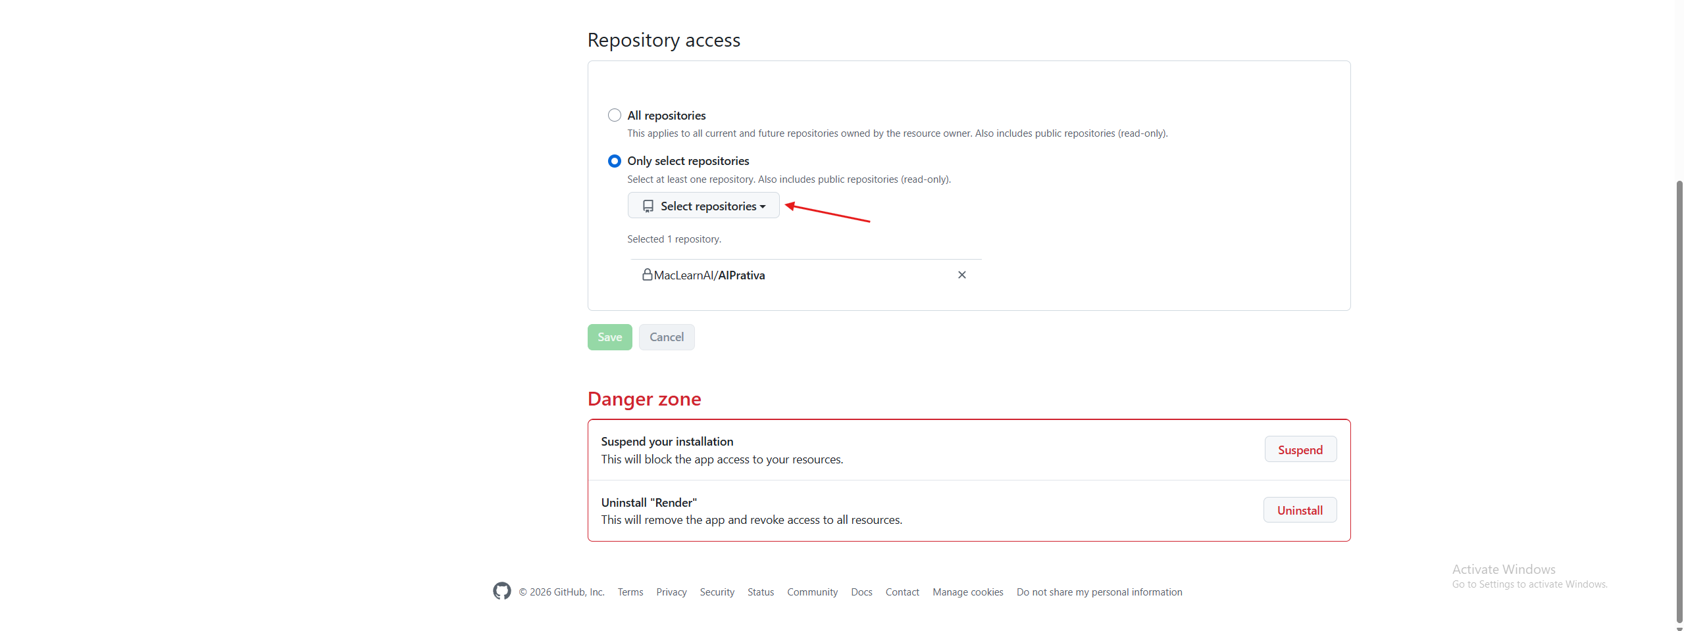The width and height of the screenshot is (1684, 631).
Task: Choose the Only select repositories radio option
Action: pyautogui.click(x=614, y=161)
